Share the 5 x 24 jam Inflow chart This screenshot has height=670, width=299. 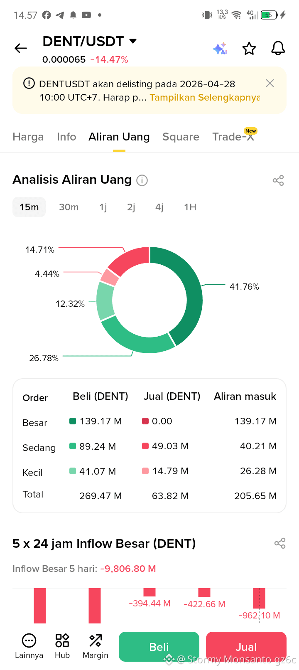point(280,543)
